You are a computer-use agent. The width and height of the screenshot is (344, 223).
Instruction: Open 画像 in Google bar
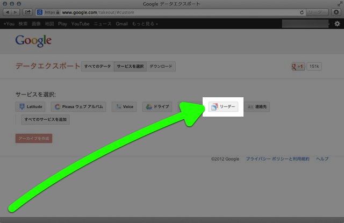click(x=36, y=24)
